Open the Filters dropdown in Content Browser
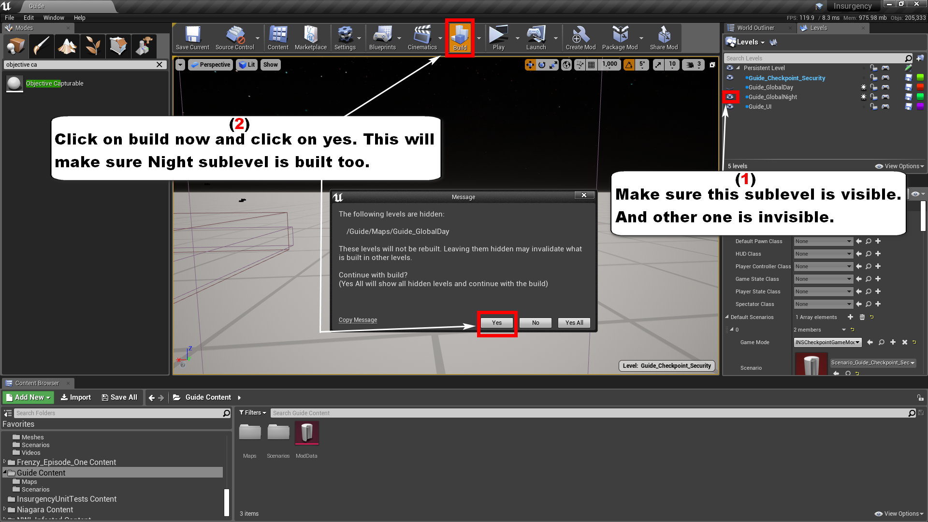The height and width of the screenshot is (522, 928). (x=253, y=413)
